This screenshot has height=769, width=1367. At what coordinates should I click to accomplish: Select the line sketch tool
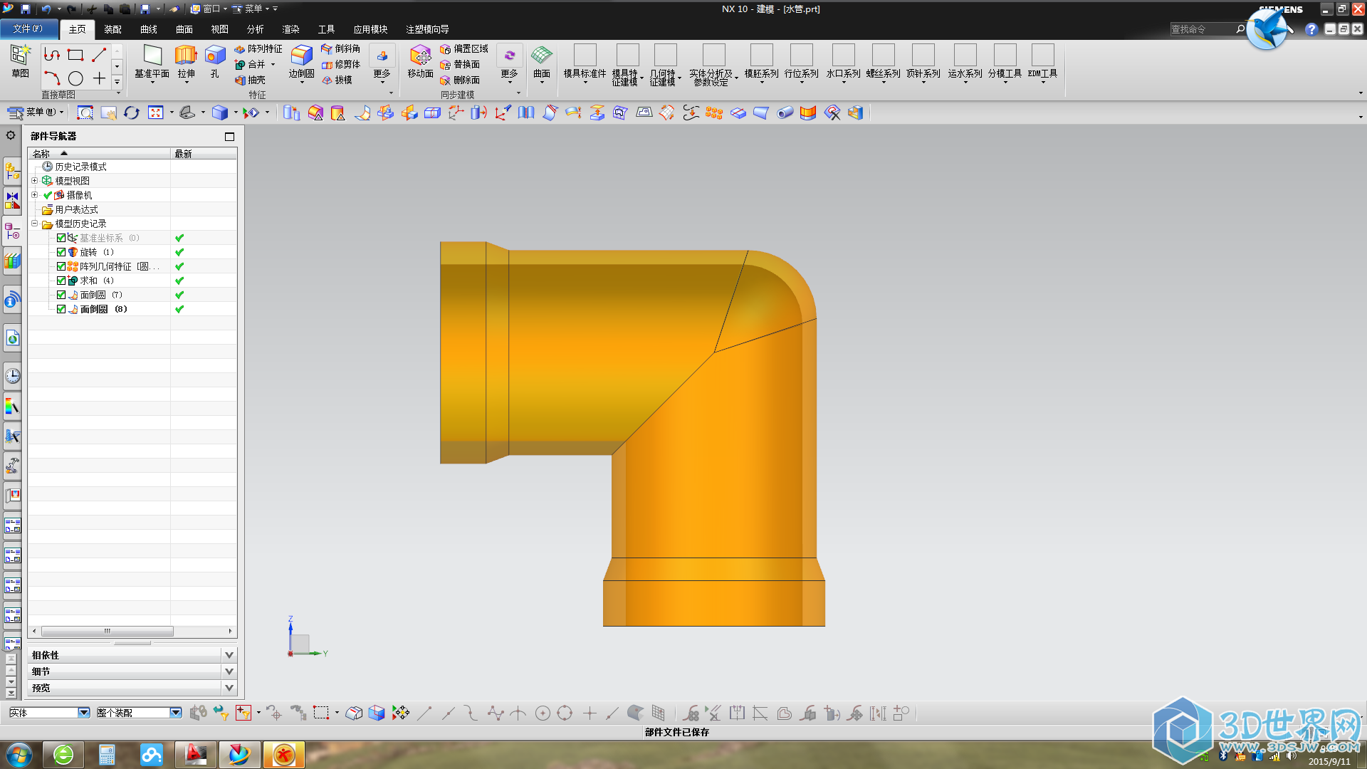point(99,55)
